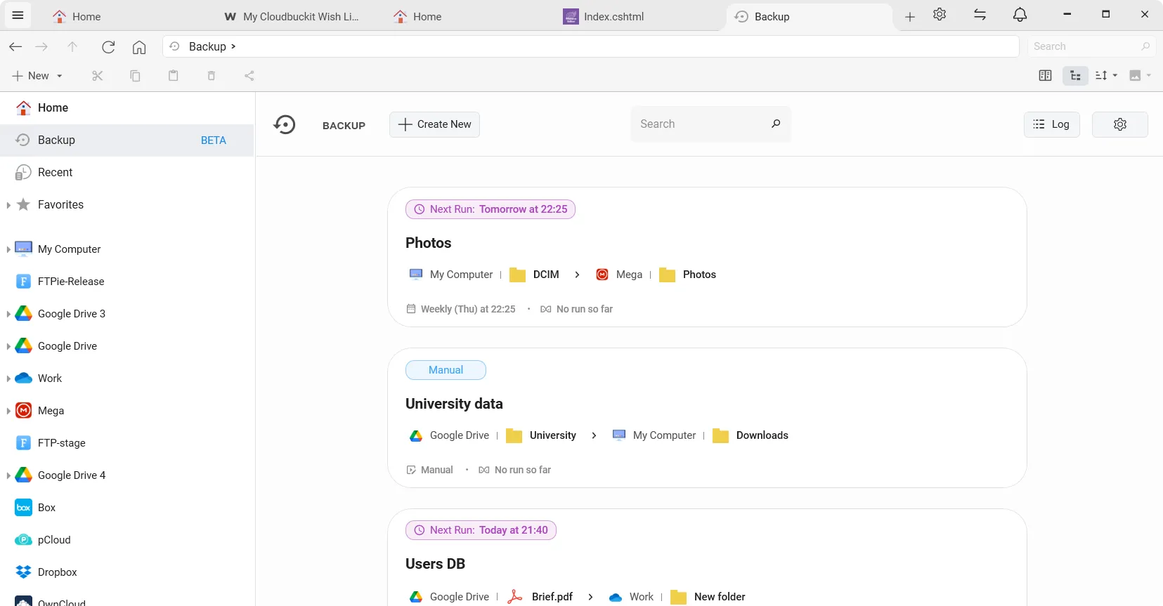Go to Home via house icon in toolbar

[x=139, y=46]
